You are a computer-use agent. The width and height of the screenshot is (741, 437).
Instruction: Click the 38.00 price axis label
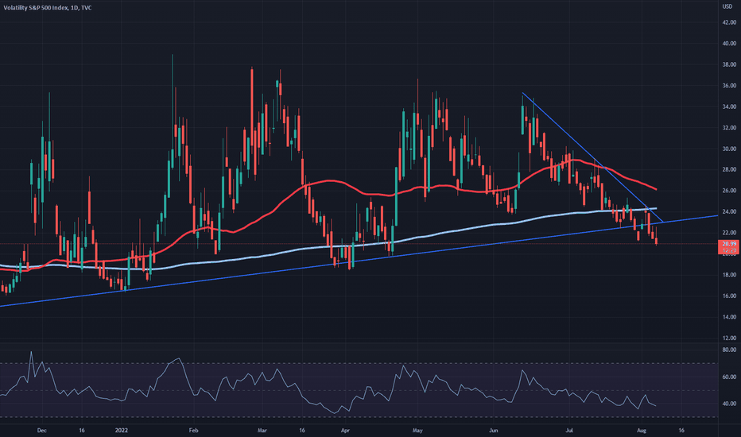coord(729,64)
